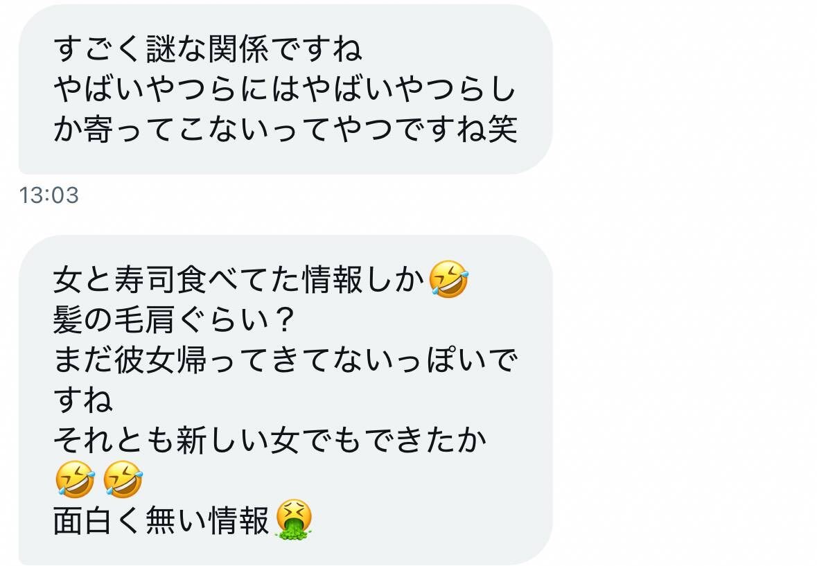Click the short line すね
Screen dimensions: 817x566
point(83,400)
